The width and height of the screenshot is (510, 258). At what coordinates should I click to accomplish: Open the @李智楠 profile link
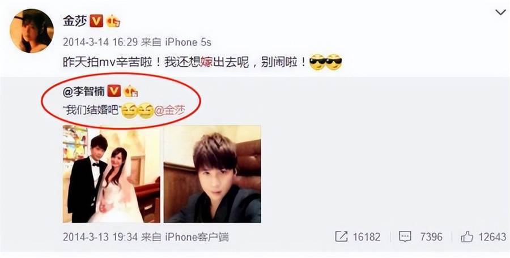pos(84,91)
